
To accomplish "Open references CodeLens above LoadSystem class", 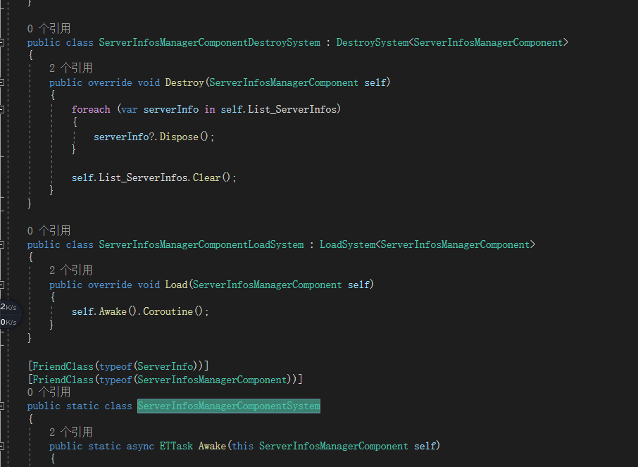I will 49,231.
